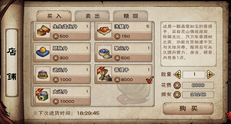
Task: Select the 逆元丹 golden censer icon
Action: click(43, 74)
